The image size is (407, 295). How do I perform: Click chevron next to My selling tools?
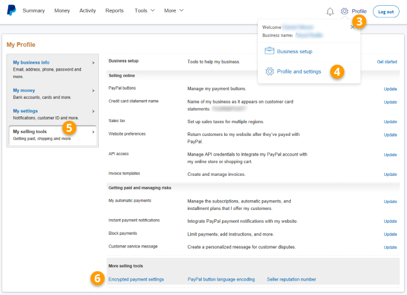pos(93,132)
